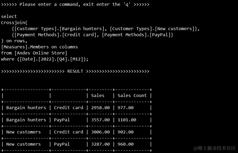The height and width of the screenshot is (153, 238).
Task: Click the sales count 960.00
Action: (126, 144)
